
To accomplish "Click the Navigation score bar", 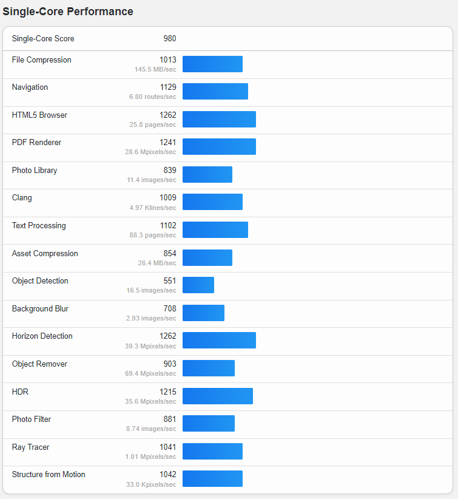I will coord(215,92).
